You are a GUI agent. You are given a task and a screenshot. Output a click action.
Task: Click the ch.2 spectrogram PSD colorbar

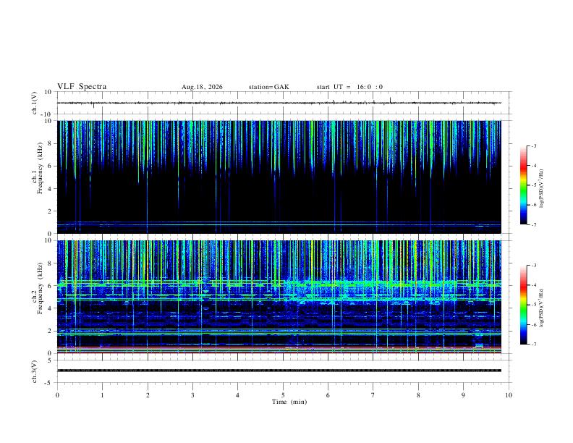(x=524, y=305)
